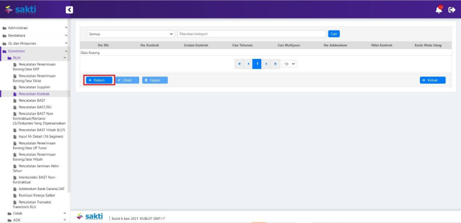Collapse sidebar with the arrow toggle icon
This screenshot has width=461, height=223.
click(x=70, y=10)
